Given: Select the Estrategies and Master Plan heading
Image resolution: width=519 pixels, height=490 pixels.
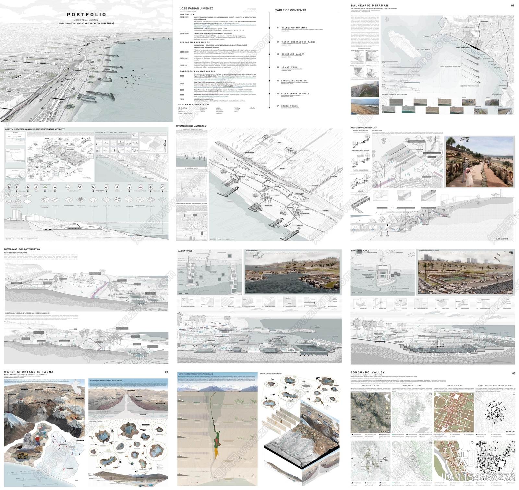Looking at the screenshot, I should click(191, 126).
